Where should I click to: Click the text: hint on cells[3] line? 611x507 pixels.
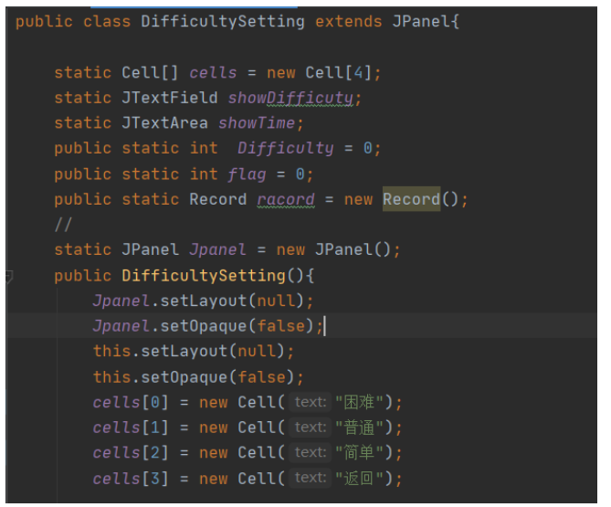(311, 478)
